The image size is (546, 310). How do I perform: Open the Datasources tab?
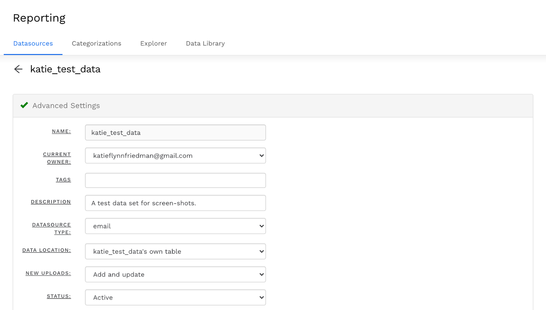point(33,44)
